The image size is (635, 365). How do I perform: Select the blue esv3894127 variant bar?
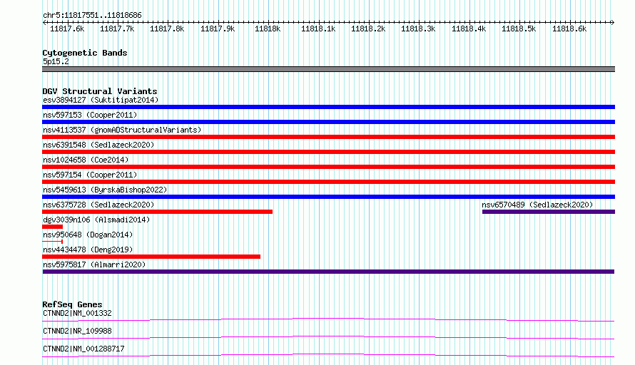328,107
